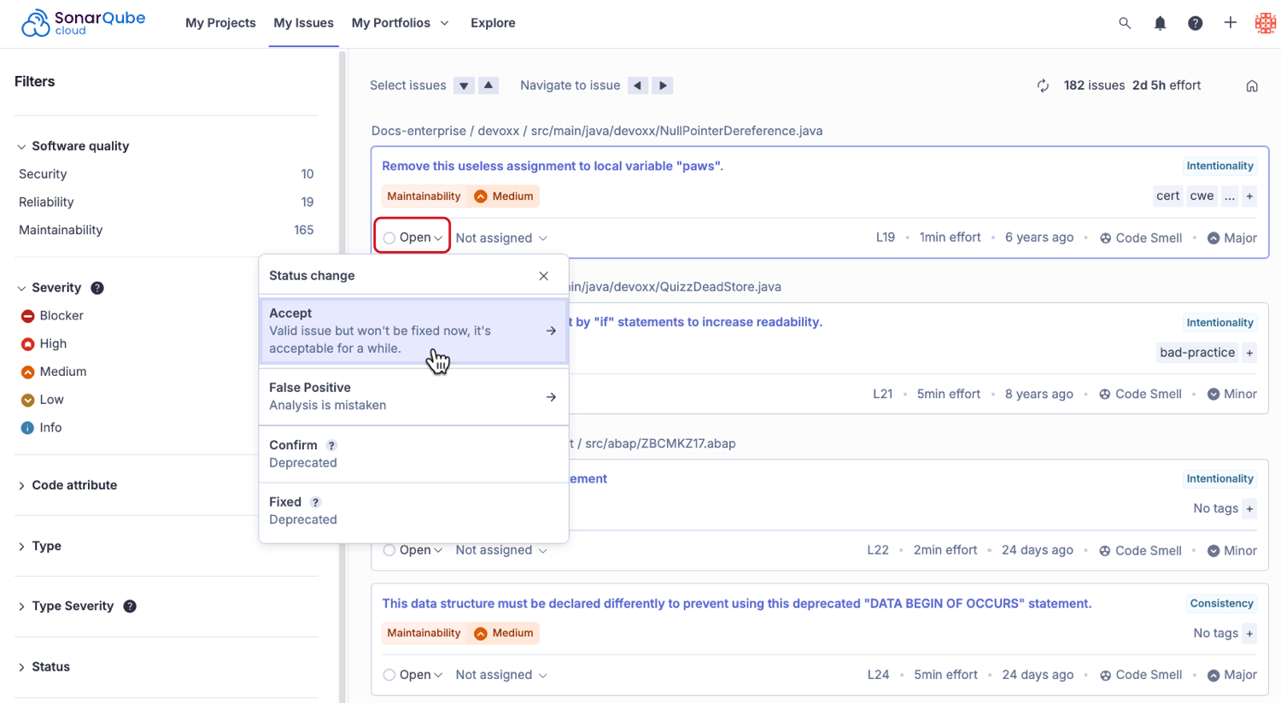Screen dimensions: 1281x703
Task: Open the search magnifier in the top bar
Action: point(1124,23)
